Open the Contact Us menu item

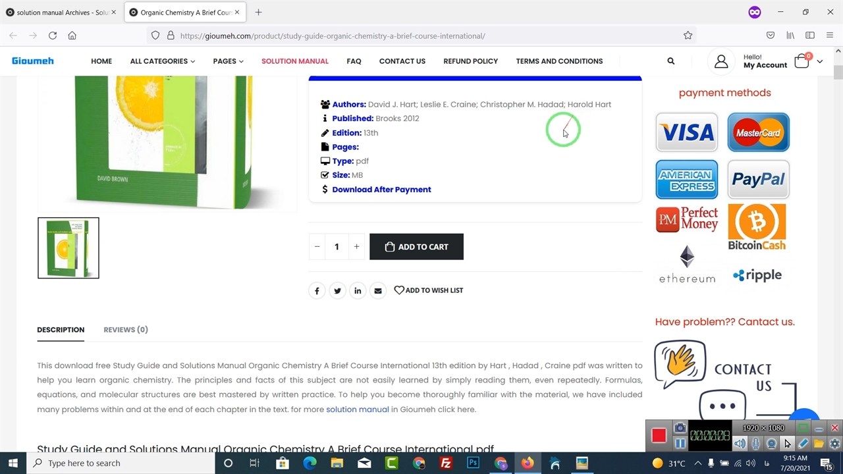point(402,61)
